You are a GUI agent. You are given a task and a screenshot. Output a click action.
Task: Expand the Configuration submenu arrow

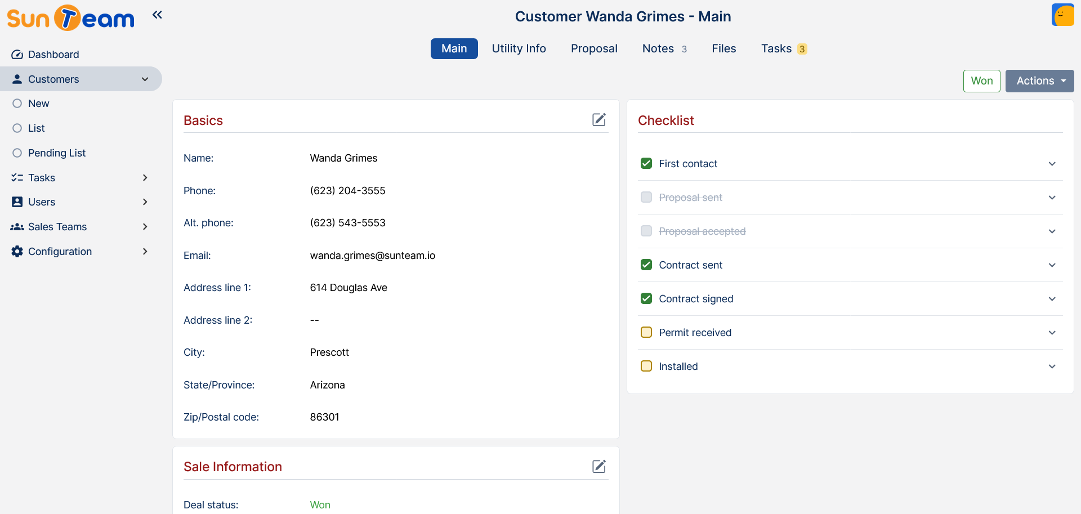(x=145, y=252)
